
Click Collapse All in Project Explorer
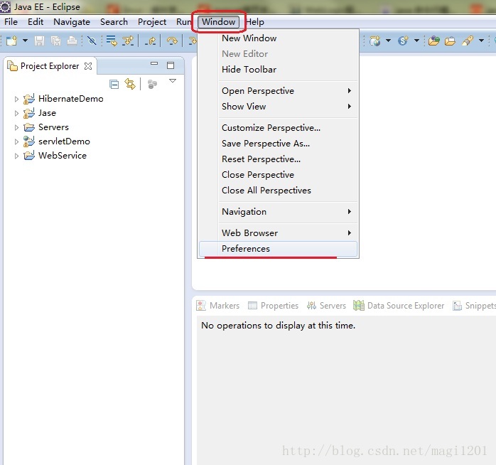click(x=114, y=84)
